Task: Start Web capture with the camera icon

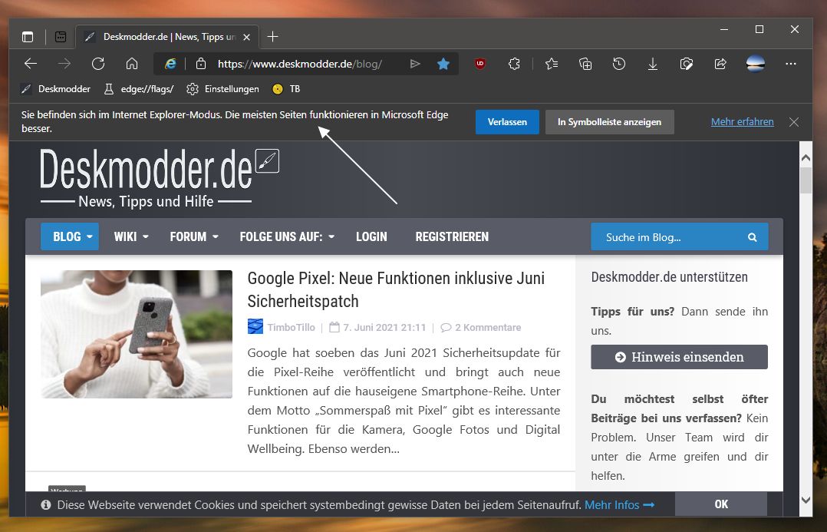Action: [x=686, y=64]
